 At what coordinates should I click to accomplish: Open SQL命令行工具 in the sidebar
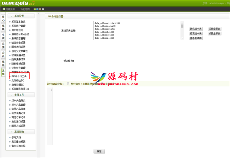(x=19, y=76)
